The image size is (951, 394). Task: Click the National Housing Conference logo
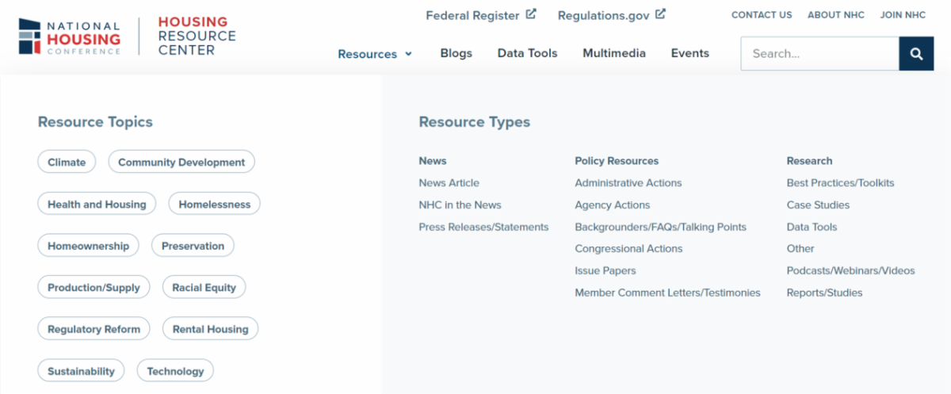(x=70, y=37)
